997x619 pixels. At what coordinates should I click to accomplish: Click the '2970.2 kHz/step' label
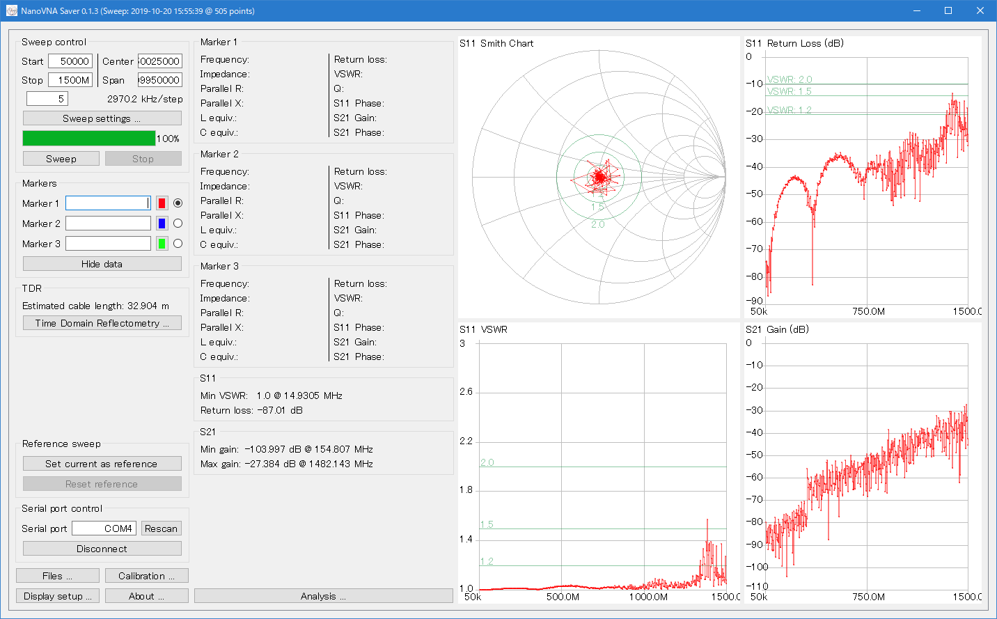click(x=145, y=99)
